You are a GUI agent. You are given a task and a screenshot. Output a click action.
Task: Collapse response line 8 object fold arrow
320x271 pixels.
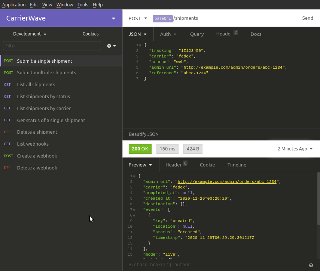pos(134,215)
